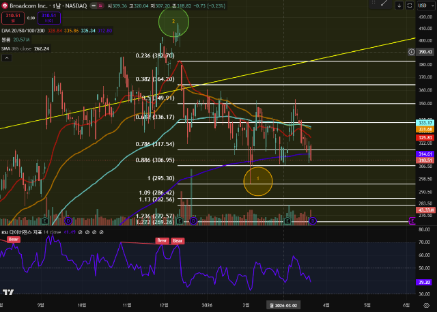
Task: Click the earnings E marker near March 2026
Action: coord(287,221)
